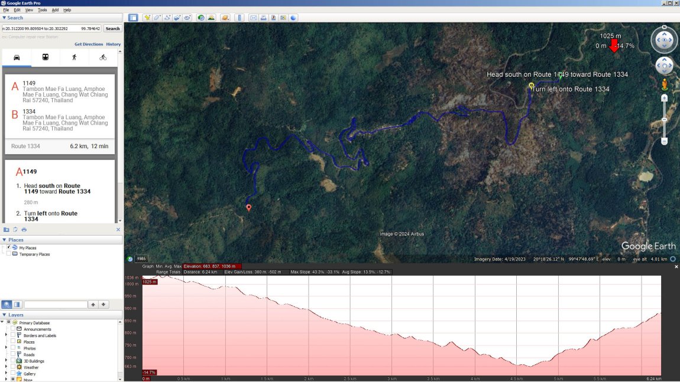
Task: Collapse the Places panel header
Action: pyautogui.click(x=5, y=240)
